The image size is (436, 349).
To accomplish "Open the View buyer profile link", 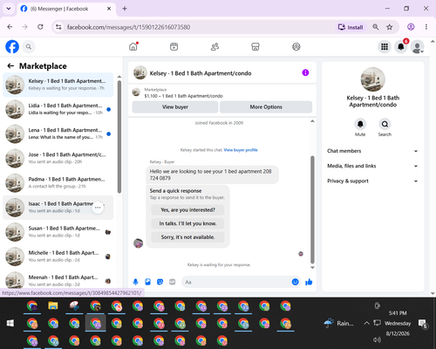I will (241, 150).
